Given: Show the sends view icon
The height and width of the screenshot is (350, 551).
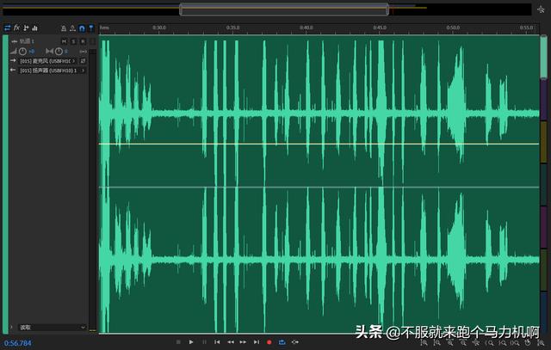Looking at the screenshot, I should pos(26,28).
